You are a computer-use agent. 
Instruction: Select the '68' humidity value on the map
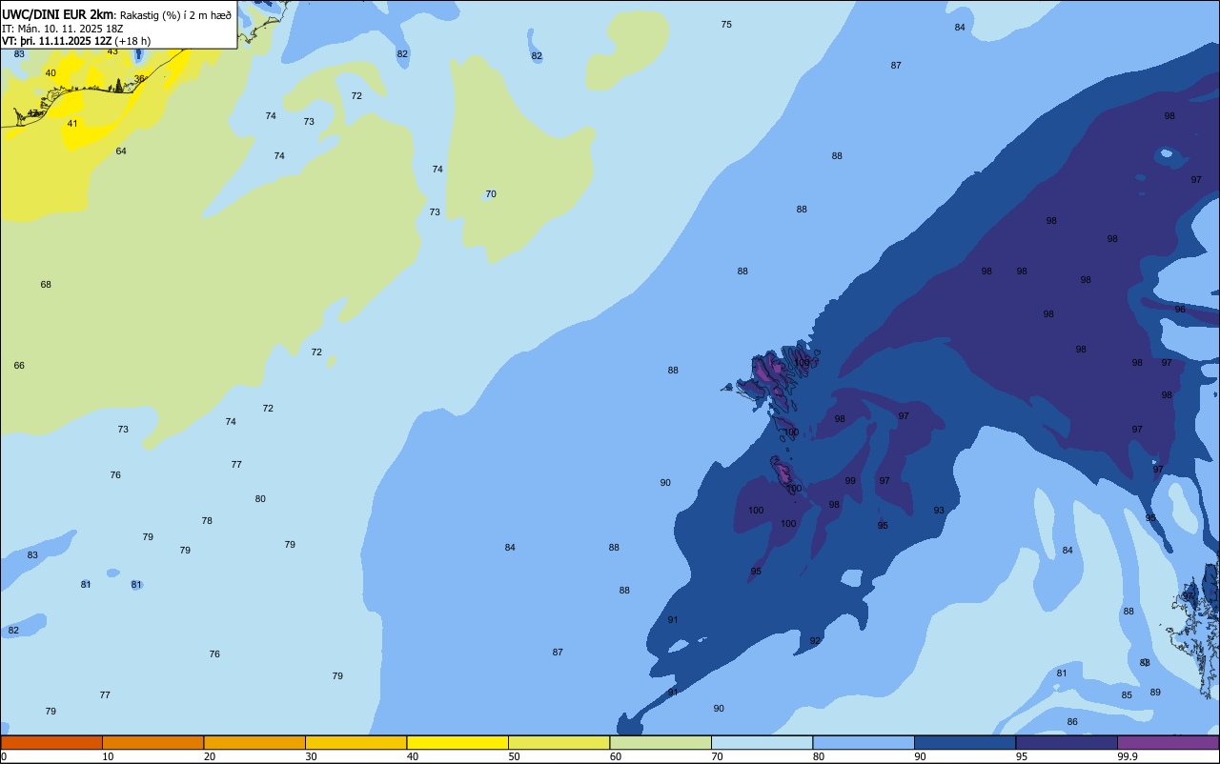(x=46, y=285)
